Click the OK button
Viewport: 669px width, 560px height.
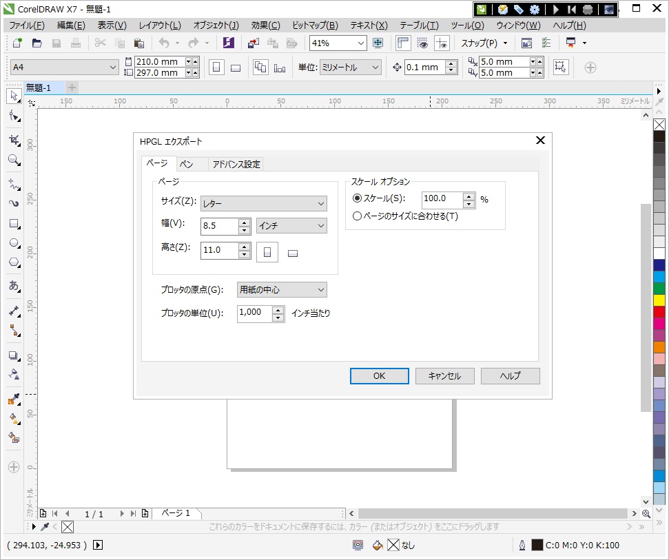(380, 376)
